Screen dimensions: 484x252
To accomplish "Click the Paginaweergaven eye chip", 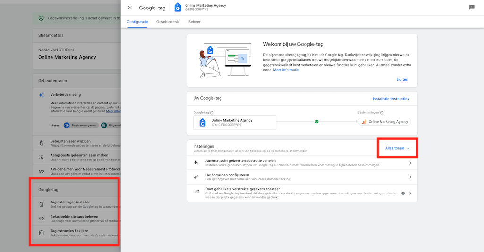I will tap(81, 126).
